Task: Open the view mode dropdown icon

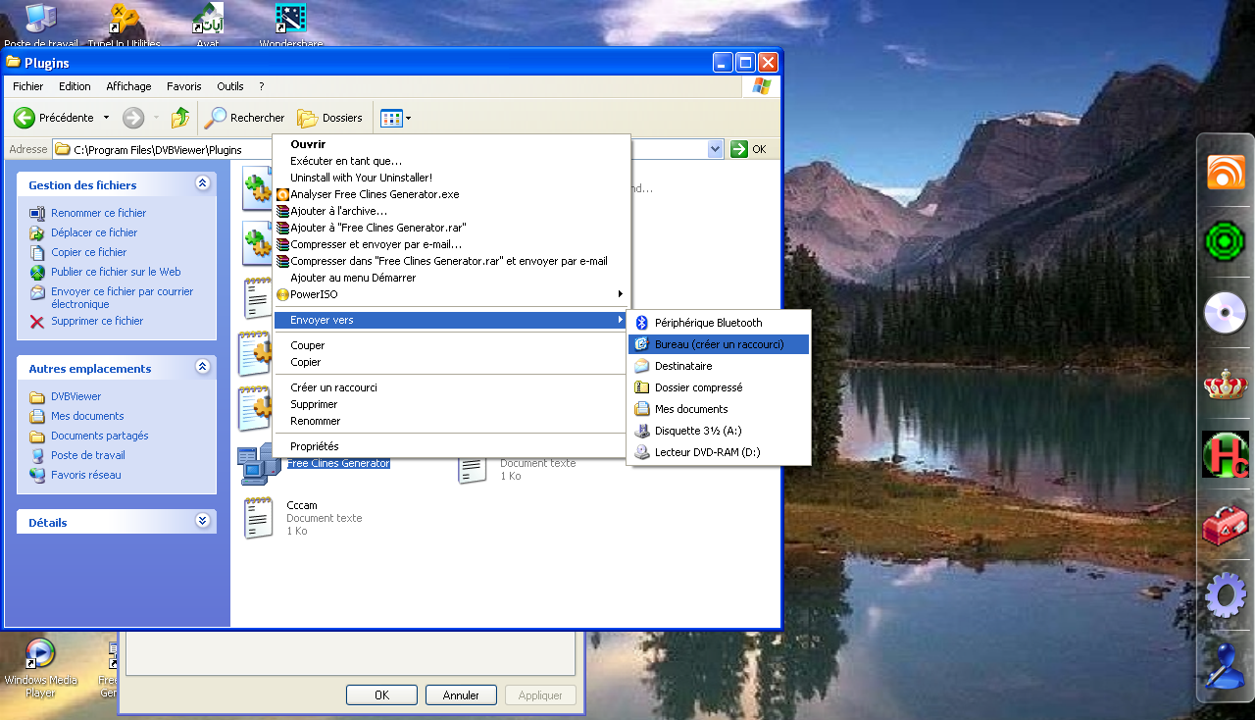Action: click(395, 118)
